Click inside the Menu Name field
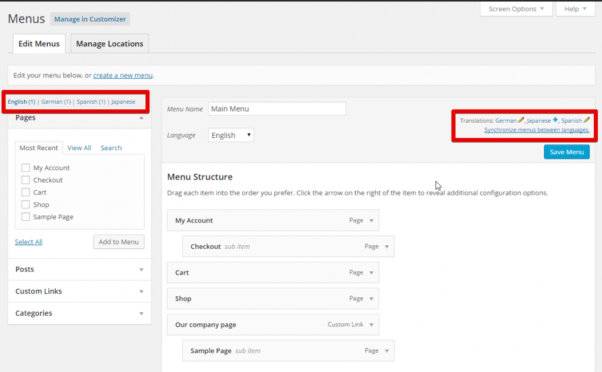The height and width of the screenshot is (372, 602). pyautogui.click(x=276, y=109)
